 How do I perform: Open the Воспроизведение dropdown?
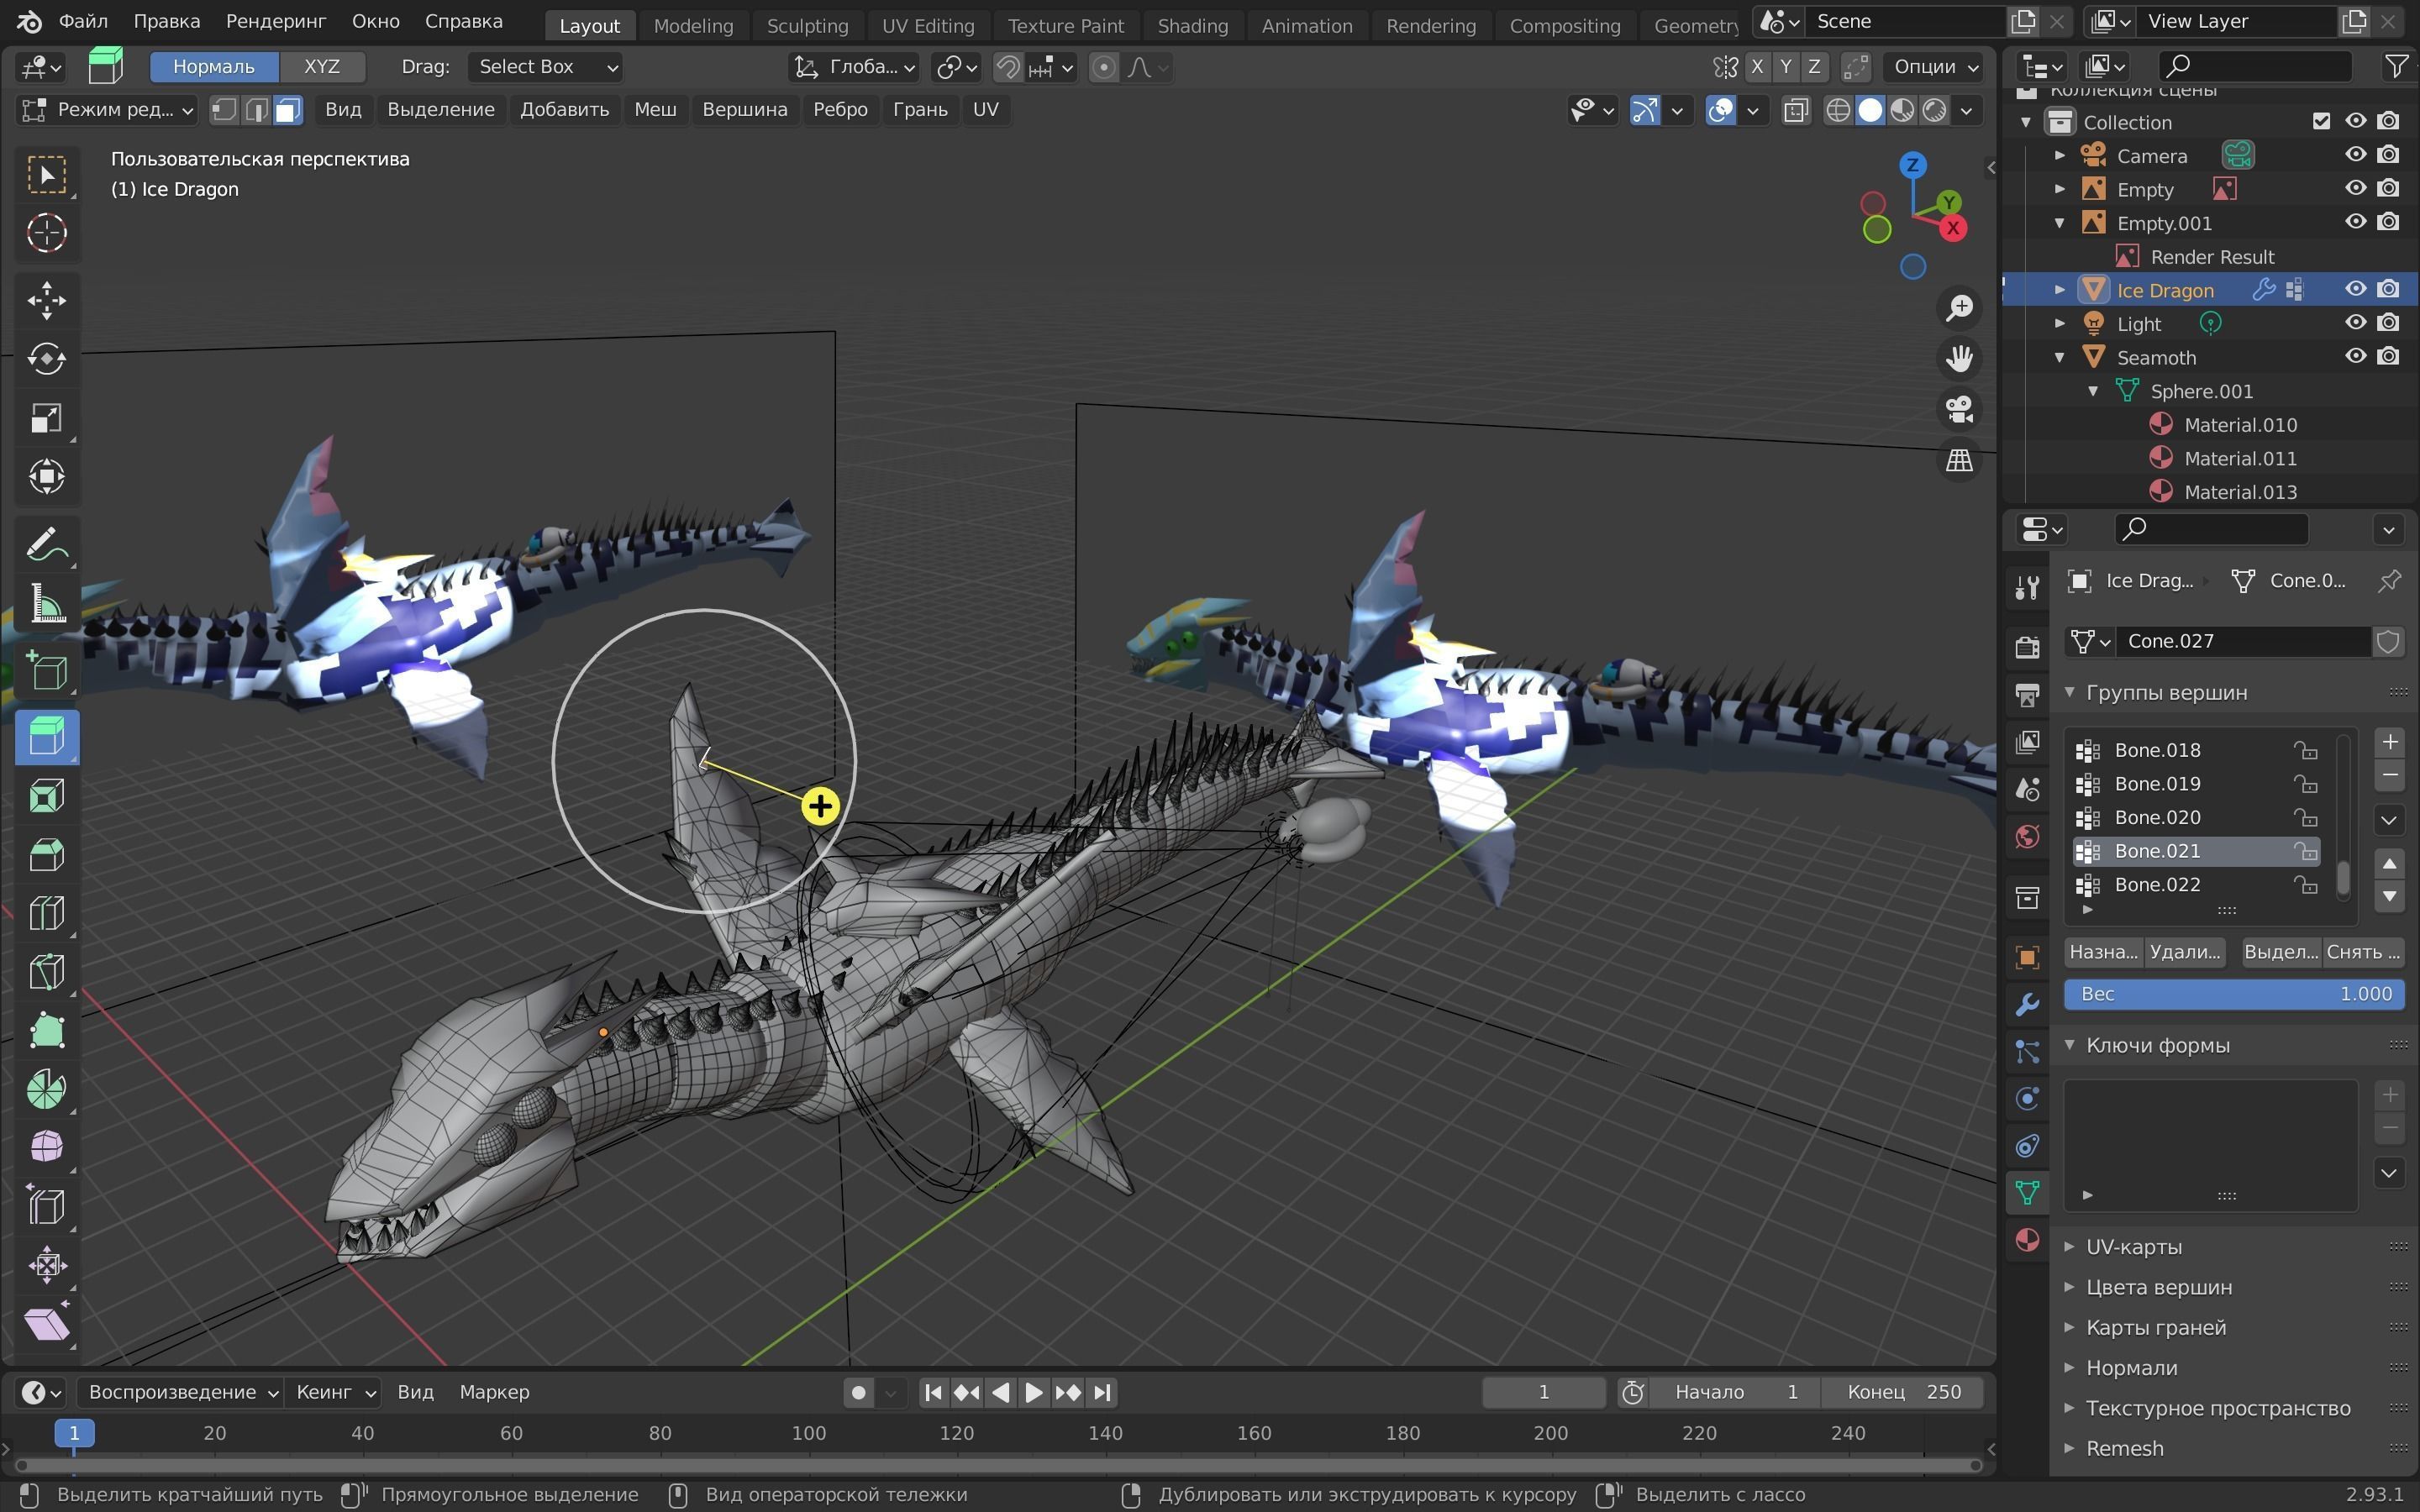coord(181,1392)
